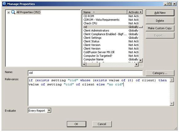Select ColdFusion Server MX.Dll property
Image resolution: width=179 pixels, height=132 pixels.
[x=99, y=52]
